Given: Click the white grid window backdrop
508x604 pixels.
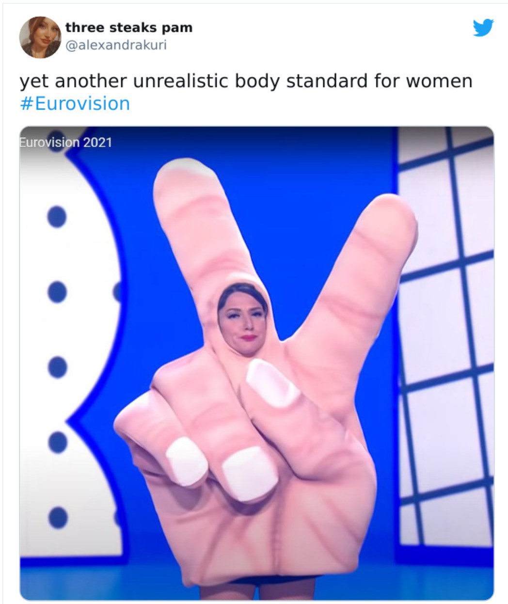Looking at the screenshot, I should click(x=446, y=339).
